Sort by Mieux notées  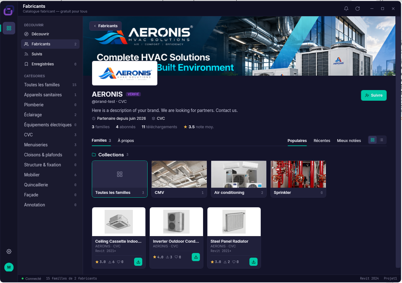[349, 141]
